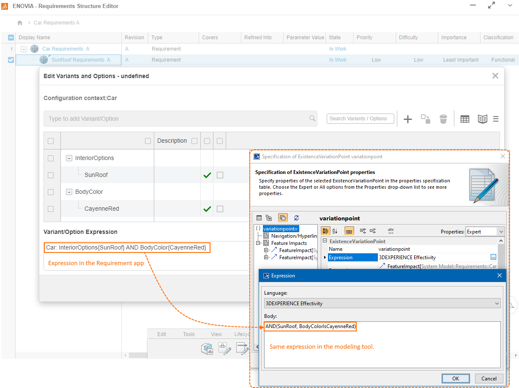The height and width of the screenshot is (388, 519).
Task: Click the Priority column header
Action: [x=364, y=38]
